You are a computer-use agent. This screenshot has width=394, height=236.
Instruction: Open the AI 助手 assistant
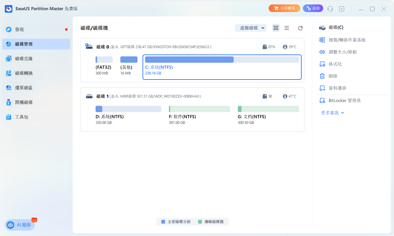[20, 225]
